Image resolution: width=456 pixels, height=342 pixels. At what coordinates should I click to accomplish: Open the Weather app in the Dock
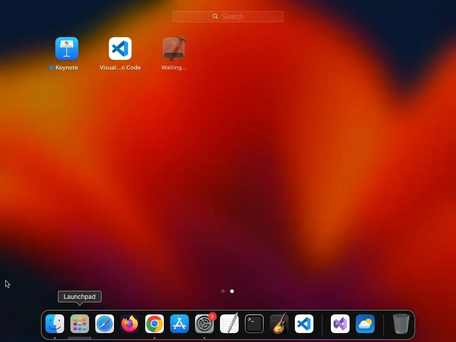coord(365,324)
